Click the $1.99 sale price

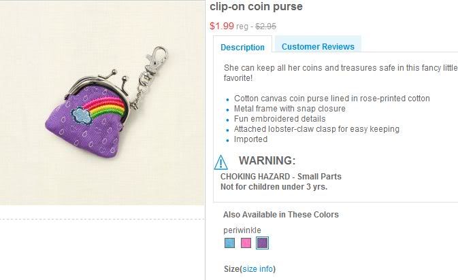tap(221, 27)
